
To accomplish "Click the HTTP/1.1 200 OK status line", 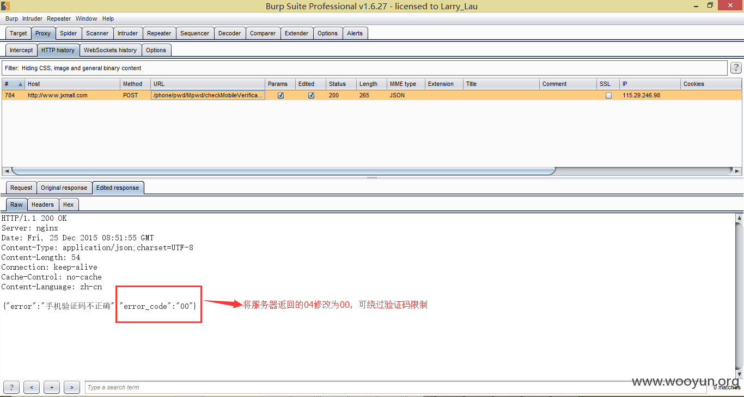I will click(34, 218).
